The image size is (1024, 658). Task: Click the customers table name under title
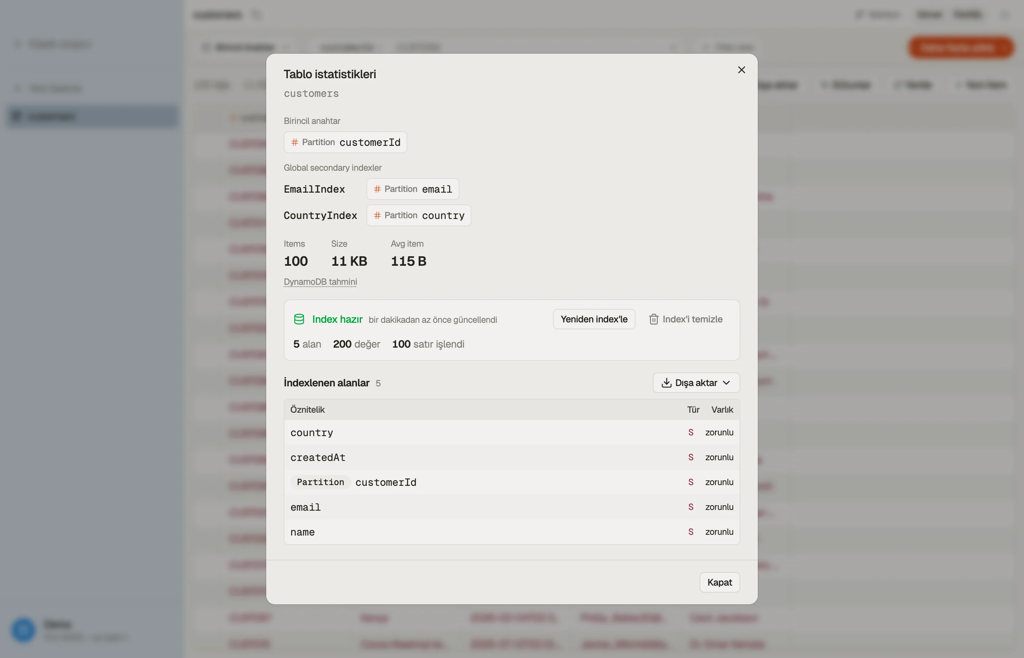pos(311,94)
